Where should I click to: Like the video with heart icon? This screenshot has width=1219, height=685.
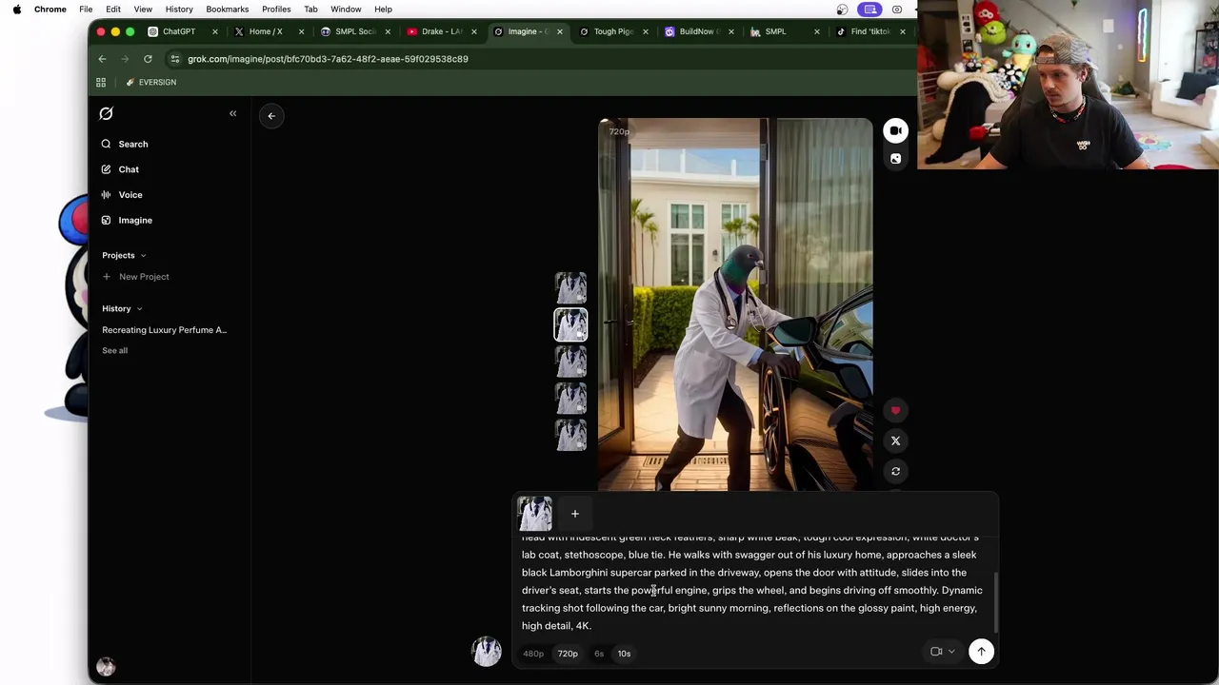895,411
